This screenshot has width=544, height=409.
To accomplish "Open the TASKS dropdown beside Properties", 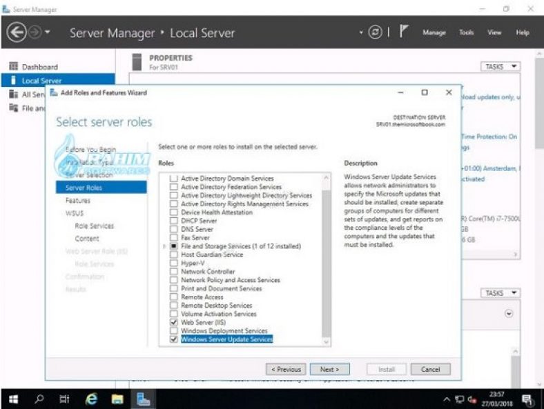I will pos(501,66).
